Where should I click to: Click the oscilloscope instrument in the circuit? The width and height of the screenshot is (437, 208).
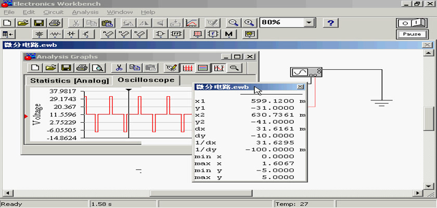[x=306, y=72]
